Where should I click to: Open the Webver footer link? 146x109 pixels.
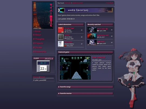tap(42, 77)
